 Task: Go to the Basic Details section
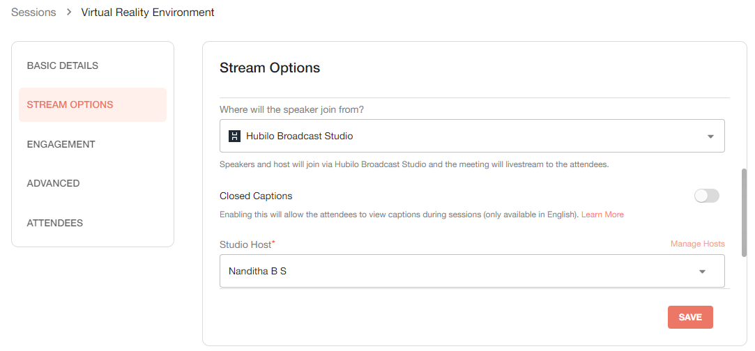pyautogui.click(x=63, y=65)
